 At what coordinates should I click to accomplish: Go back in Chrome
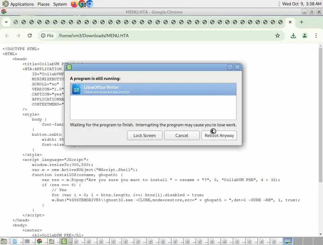coord(7,36)
